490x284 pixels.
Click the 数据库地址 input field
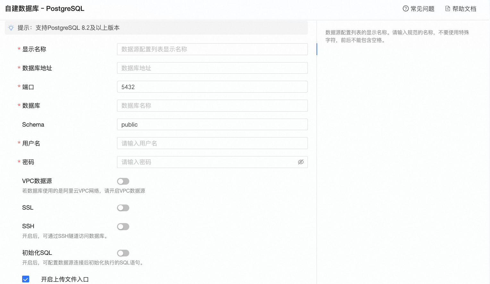(x=212, y=68)
